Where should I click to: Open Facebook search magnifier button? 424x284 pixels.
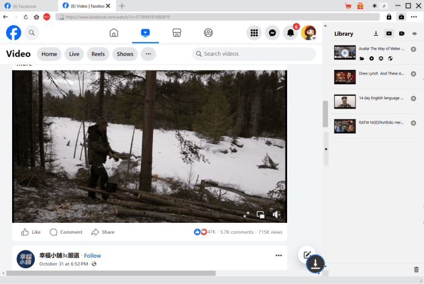[x=31, y=33]
